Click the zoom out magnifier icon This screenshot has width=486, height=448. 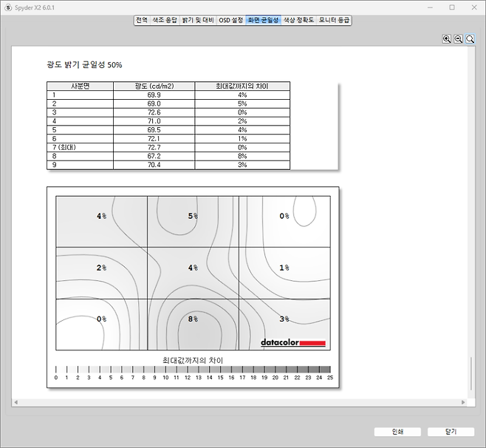point(458,39)
